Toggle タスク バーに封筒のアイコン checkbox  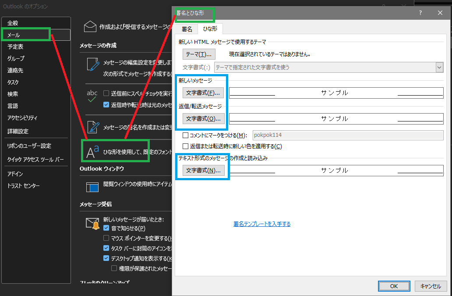(x=106, y=248)
